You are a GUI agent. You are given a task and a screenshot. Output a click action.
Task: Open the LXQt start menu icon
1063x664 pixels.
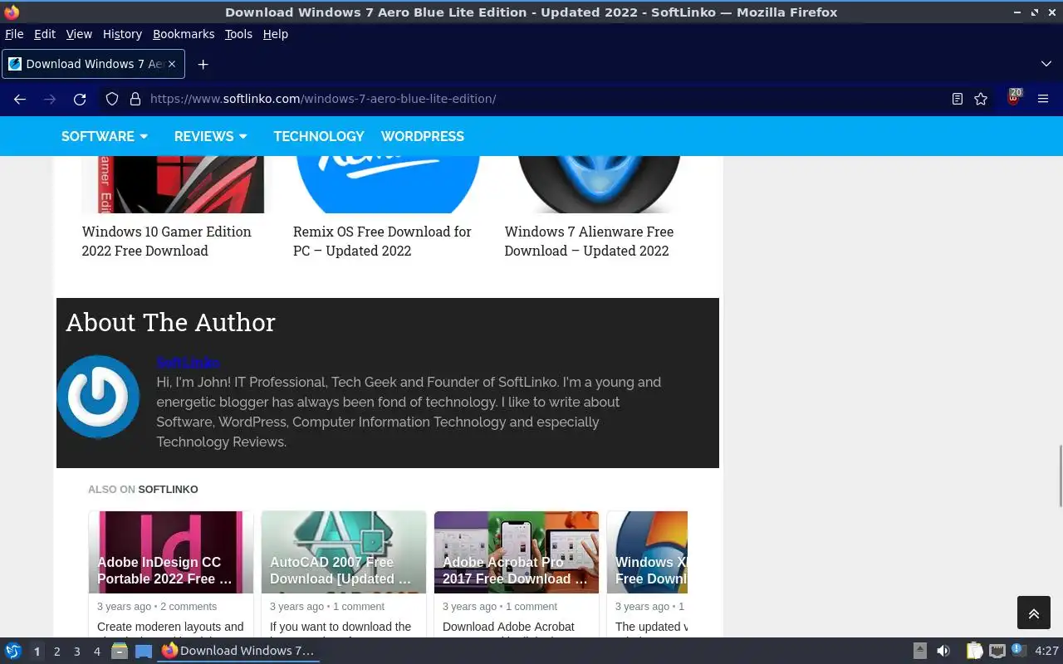(12, 651)
